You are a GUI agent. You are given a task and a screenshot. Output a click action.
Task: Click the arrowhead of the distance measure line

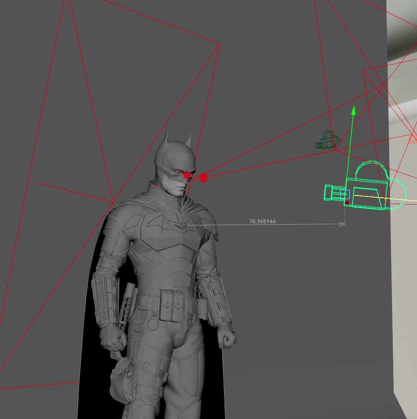coord(342,224)
